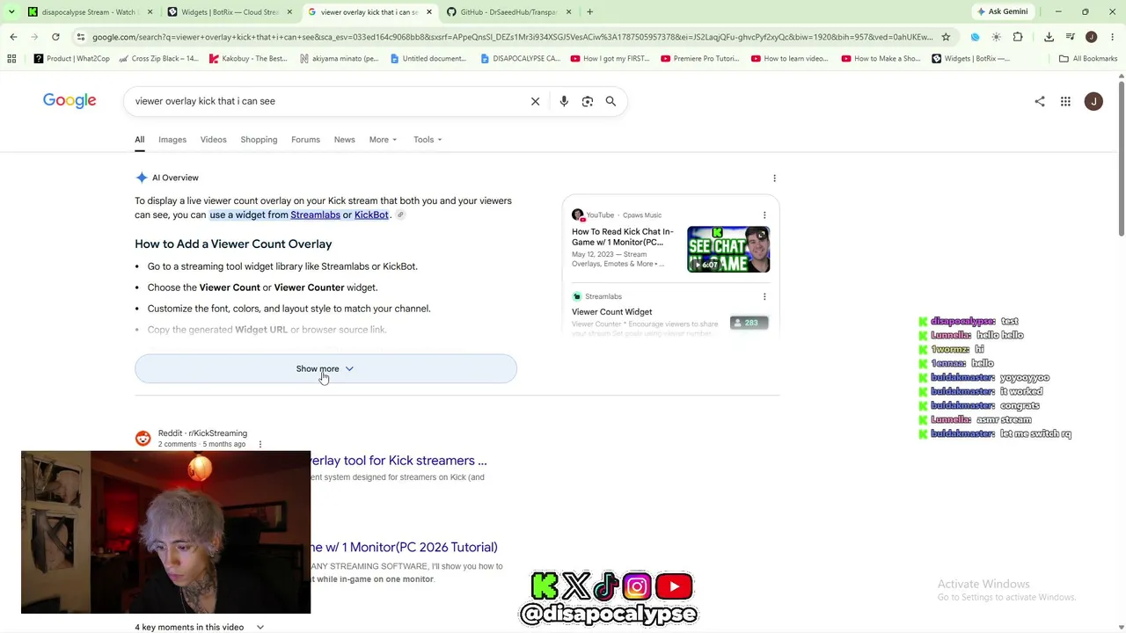This screenshot has width=1126, height=633.
Task: Open the Cross Zip Black bookmark
Action: (x=158, y=59)
